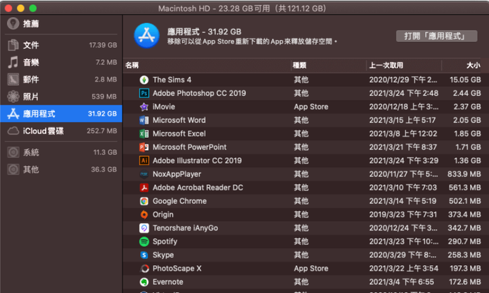This screenshot has height=293, width=489.
Task: Click Adobe Acrobat Reader DC name text
Action: pyautogui.click(x=198, y=188)
